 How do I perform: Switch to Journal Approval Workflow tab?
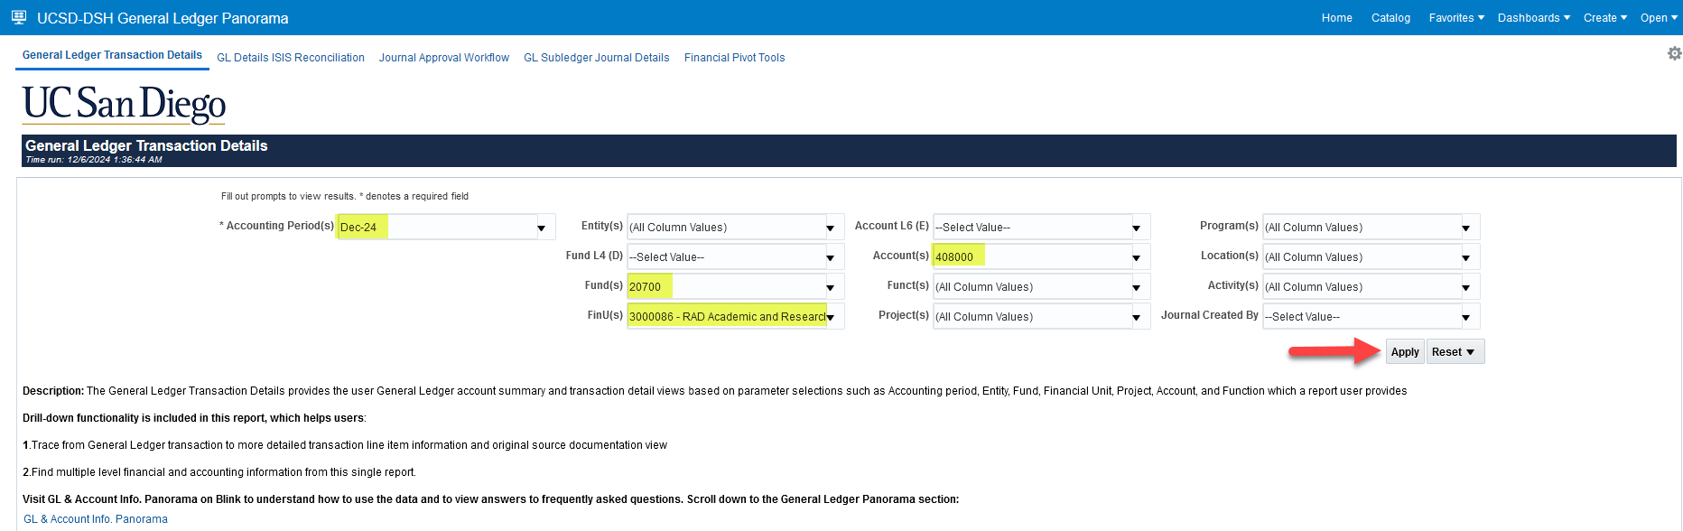click(444, 58)
